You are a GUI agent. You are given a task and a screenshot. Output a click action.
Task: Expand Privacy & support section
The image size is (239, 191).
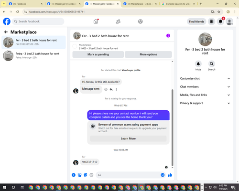(205, 103)
